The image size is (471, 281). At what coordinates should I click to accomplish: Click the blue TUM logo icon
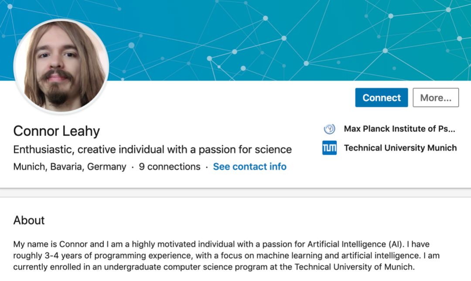click(329, 148)
